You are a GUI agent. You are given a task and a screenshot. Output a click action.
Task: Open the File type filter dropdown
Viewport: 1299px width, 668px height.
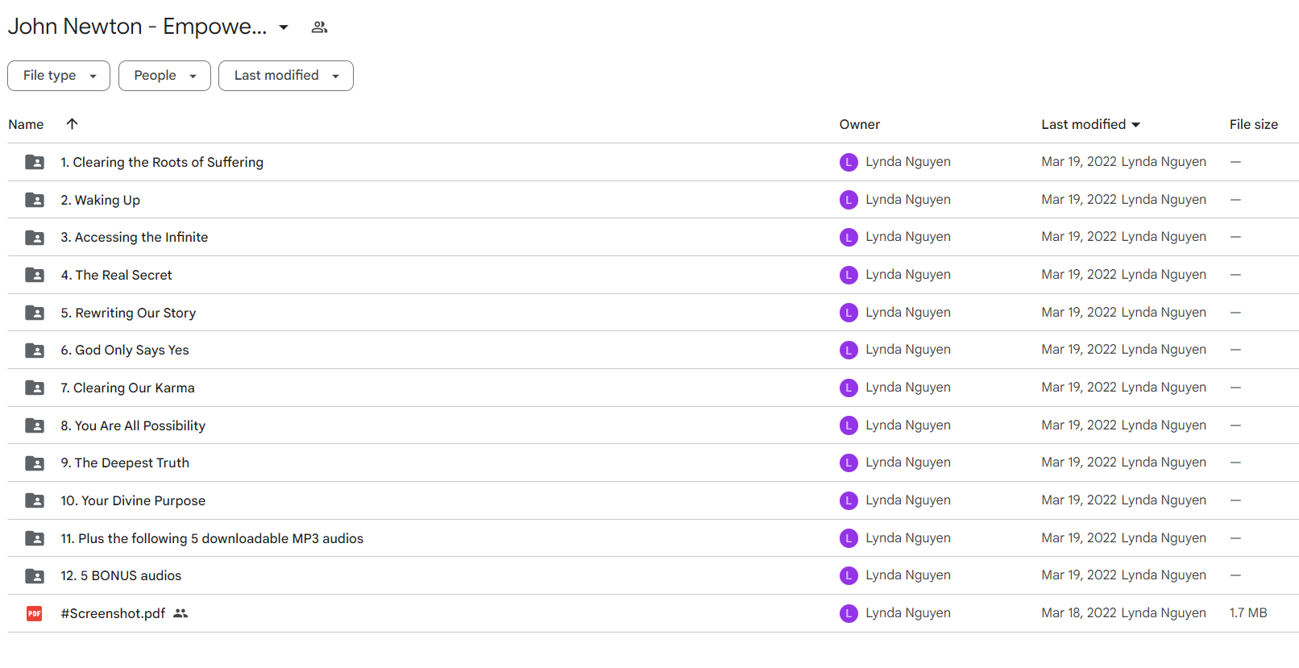(59, 76)
